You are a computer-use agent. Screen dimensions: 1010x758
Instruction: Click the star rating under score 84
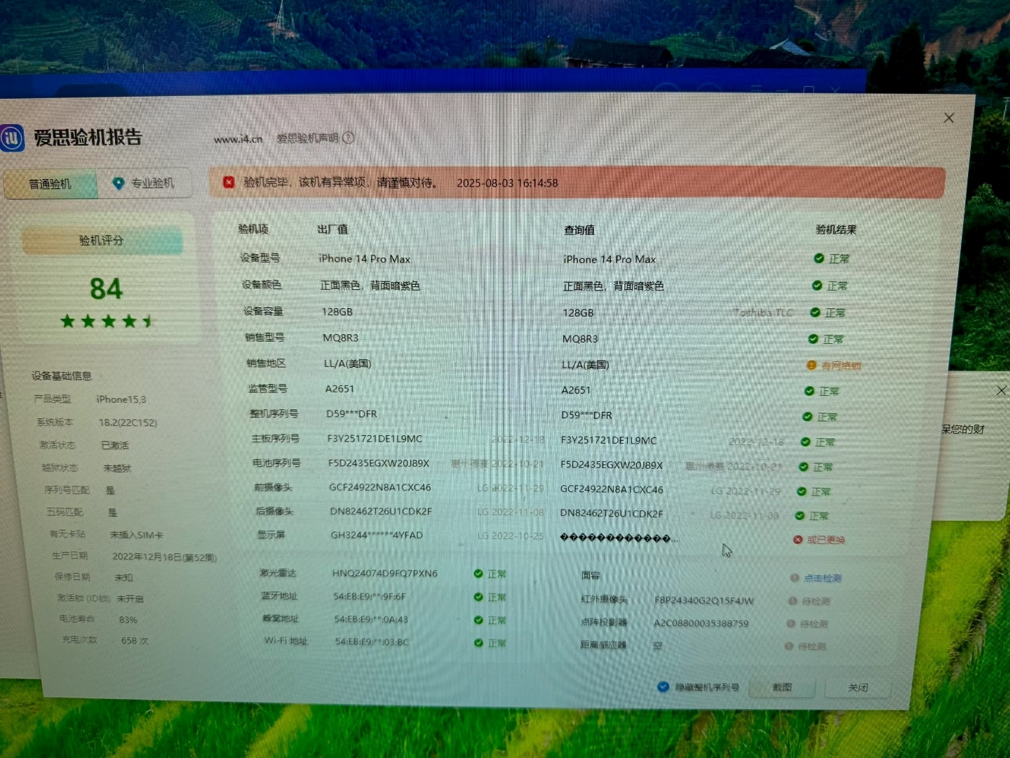[x=107, y=321]
